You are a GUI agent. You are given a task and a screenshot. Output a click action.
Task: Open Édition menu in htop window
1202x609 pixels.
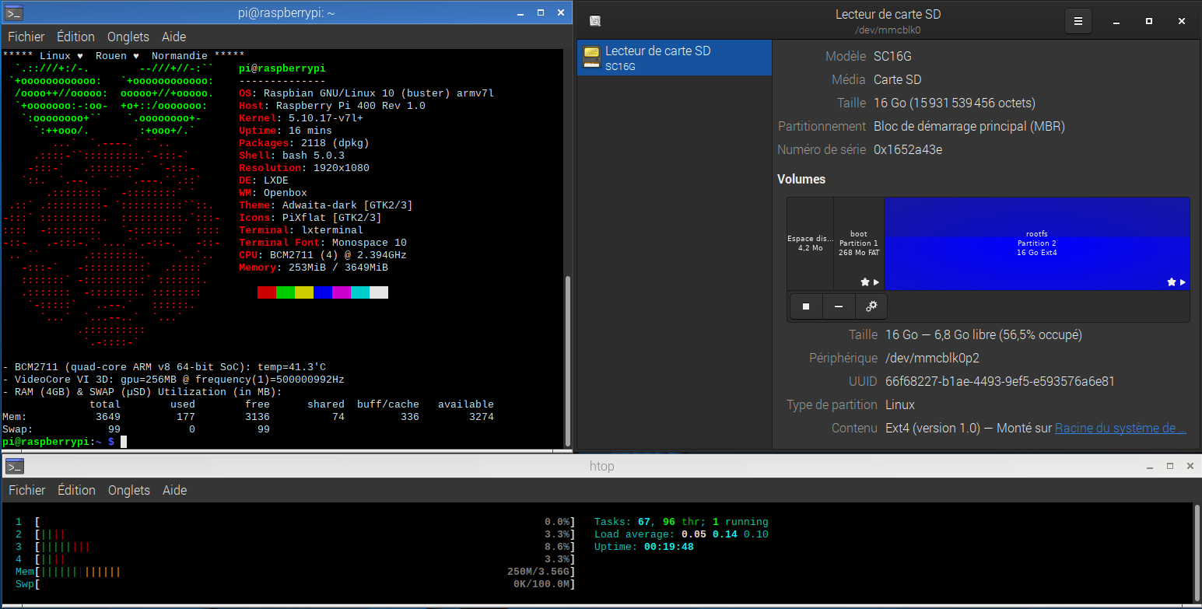[x=76, y=490]
